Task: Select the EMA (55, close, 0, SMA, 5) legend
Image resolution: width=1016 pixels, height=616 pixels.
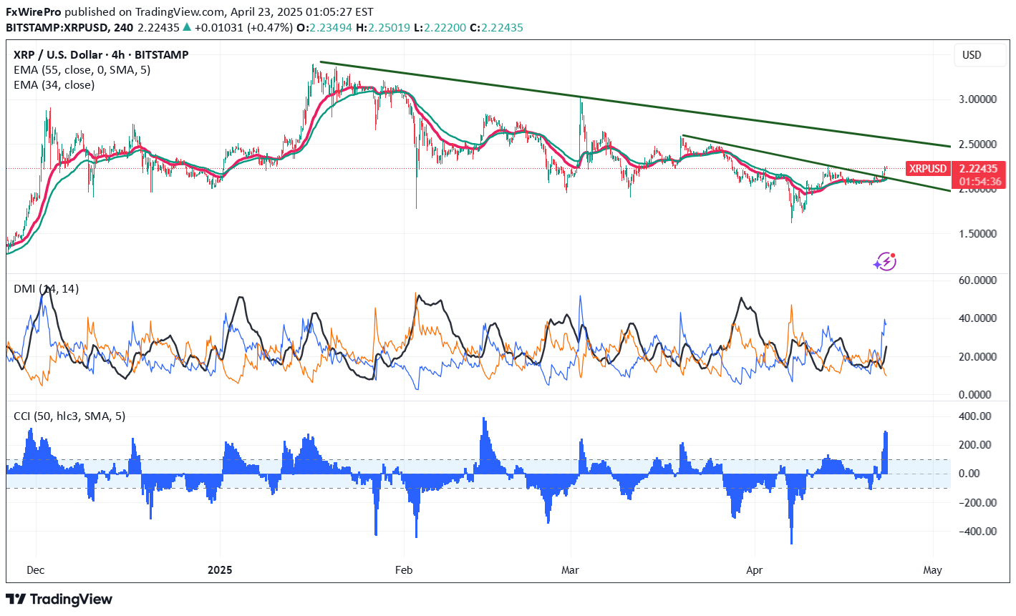Action: [x=82, y=69]
